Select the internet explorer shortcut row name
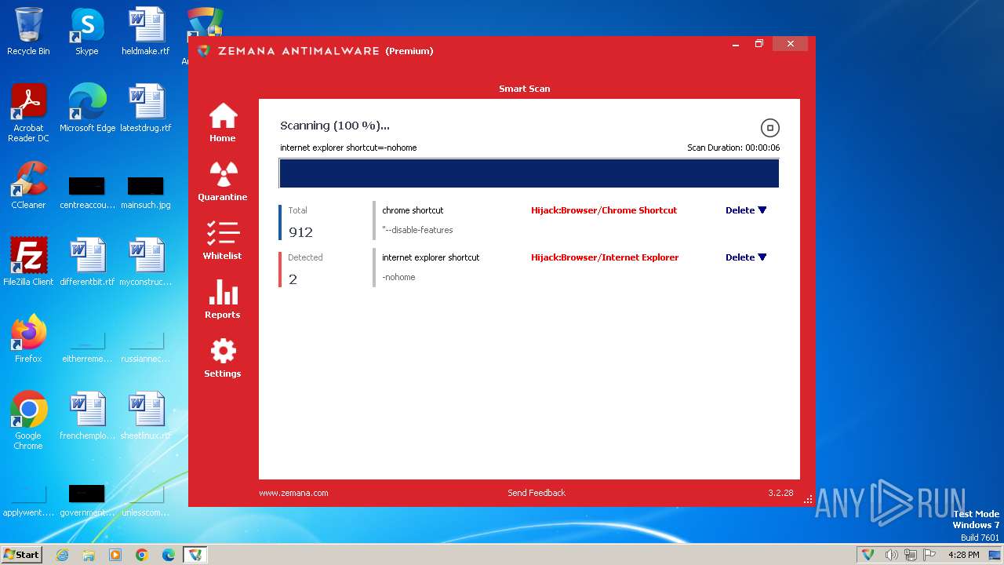Screen dimensions: 1004x565 [431, 257]
